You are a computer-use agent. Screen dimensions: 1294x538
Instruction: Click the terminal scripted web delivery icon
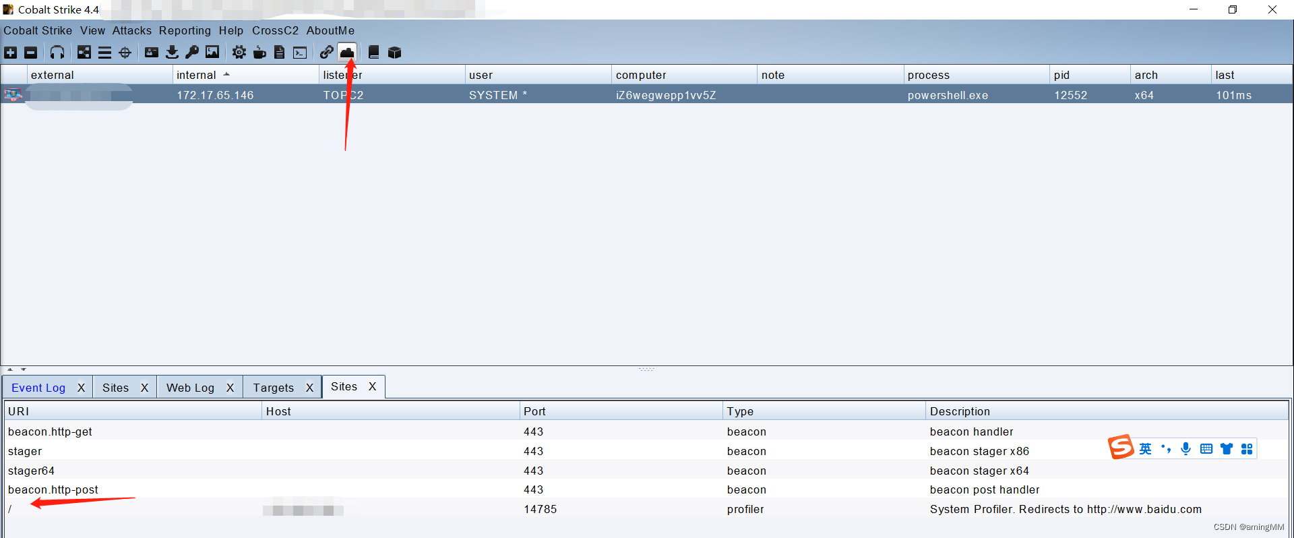tap(300, 53)
